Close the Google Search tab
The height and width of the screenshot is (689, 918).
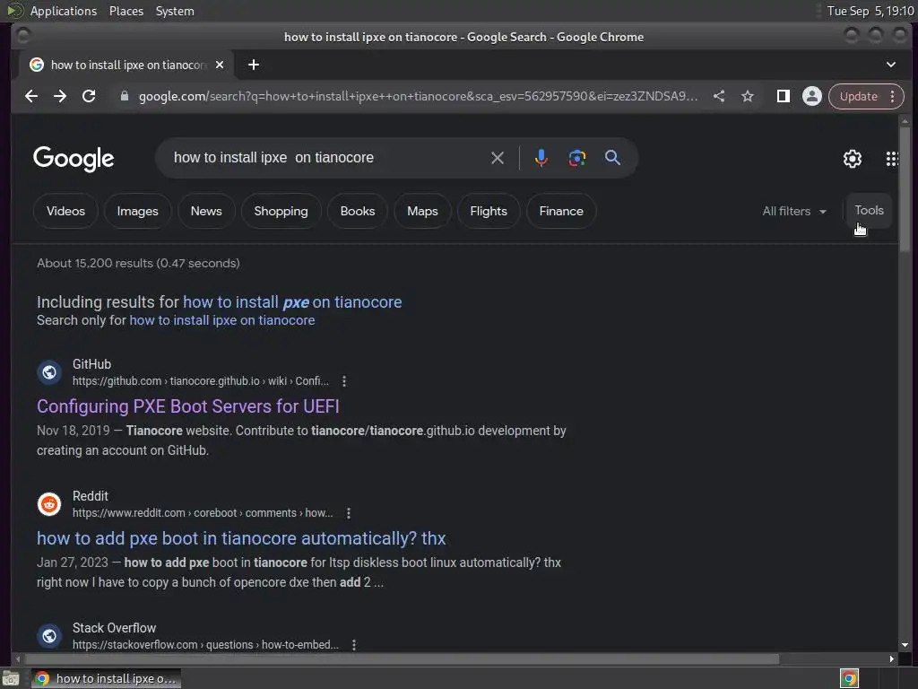tap(220, 65)
